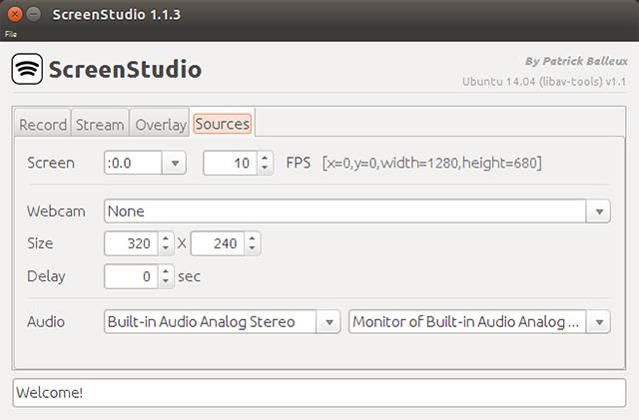Viewport: 639px width, 420px height.
Task: Click the Screen :0.0 combo box field
Action: coord(133,163)
